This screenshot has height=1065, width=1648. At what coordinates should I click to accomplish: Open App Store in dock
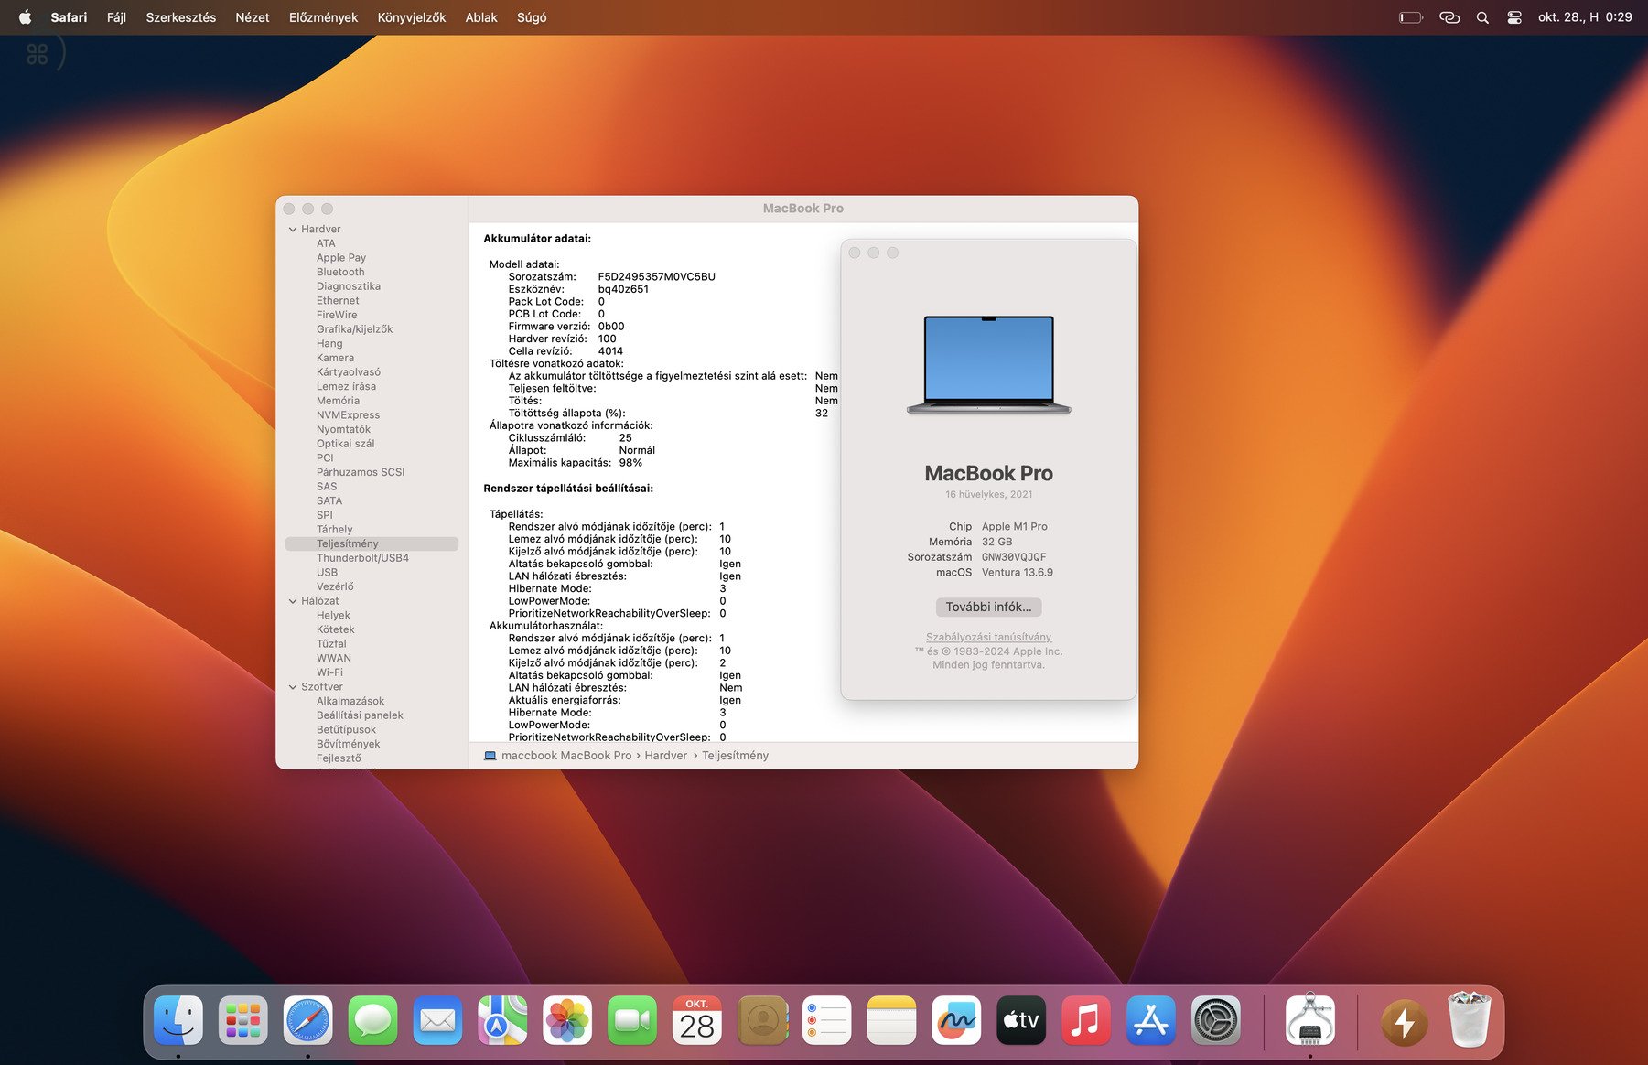[x=1151, y=1020]
